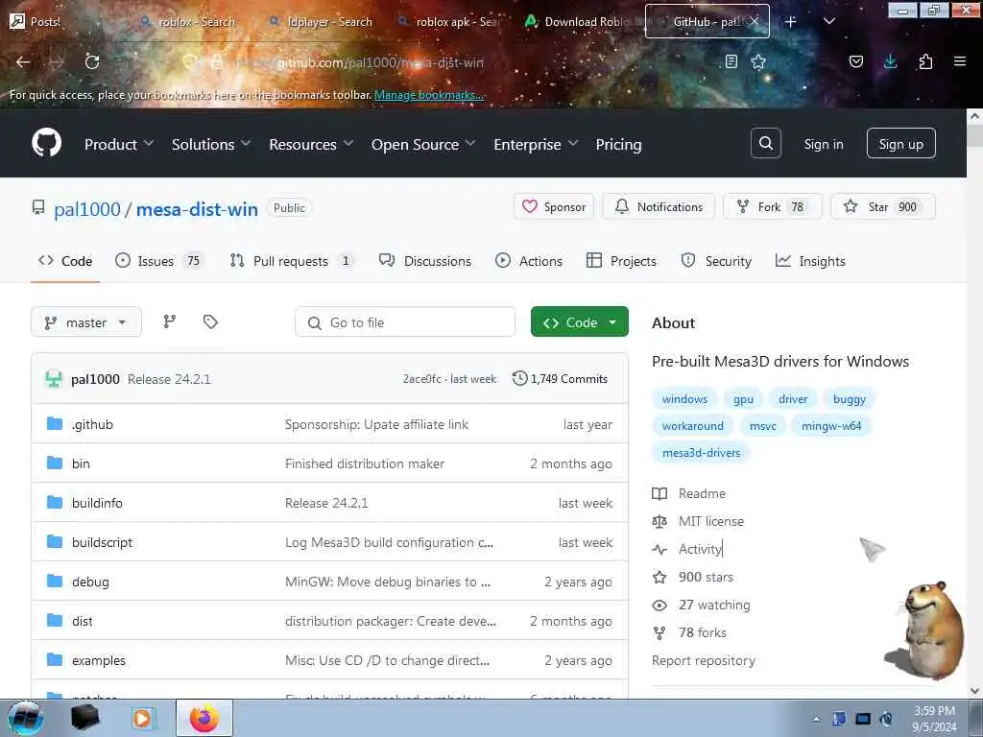Star the repository with Star button
983x737 pixels.
pyautogui.click(x=883, y=206)
